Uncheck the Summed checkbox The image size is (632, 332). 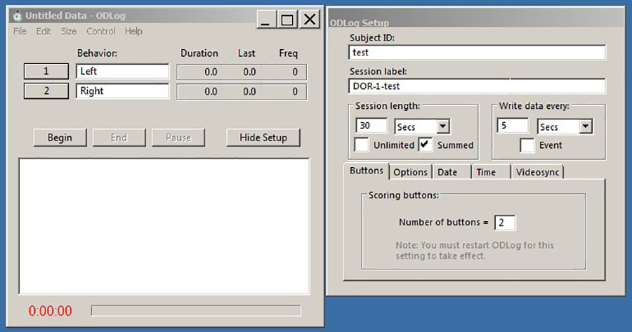[x=426, y=145]
